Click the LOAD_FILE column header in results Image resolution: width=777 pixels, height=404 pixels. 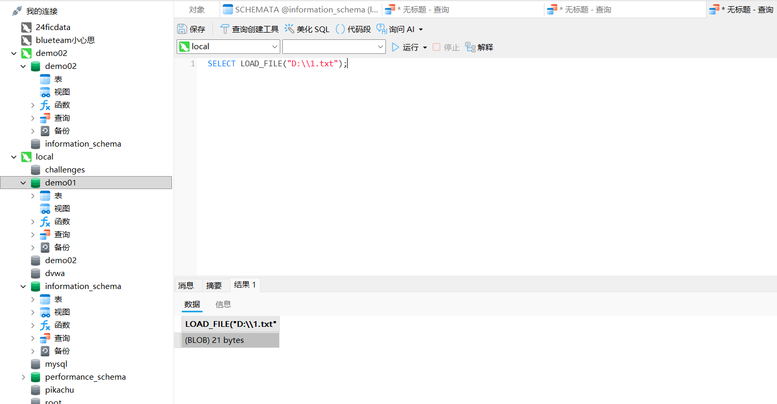click(x=231, y=324)
